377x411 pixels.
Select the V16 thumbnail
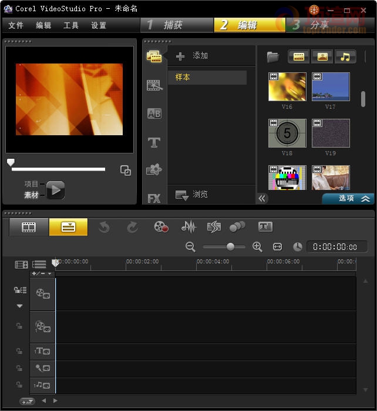[x=287, y=87]
